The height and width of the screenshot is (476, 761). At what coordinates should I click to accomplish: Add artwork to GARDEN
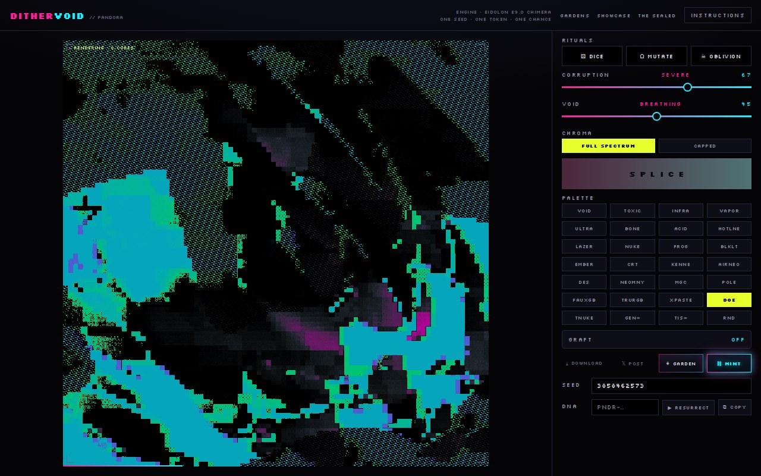[x=681, y=364]
